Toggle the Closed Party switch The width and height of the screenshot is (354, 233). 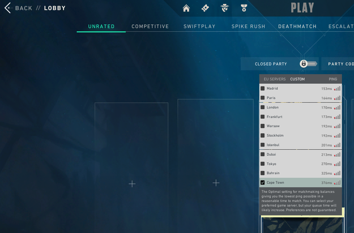click(309, 64)
